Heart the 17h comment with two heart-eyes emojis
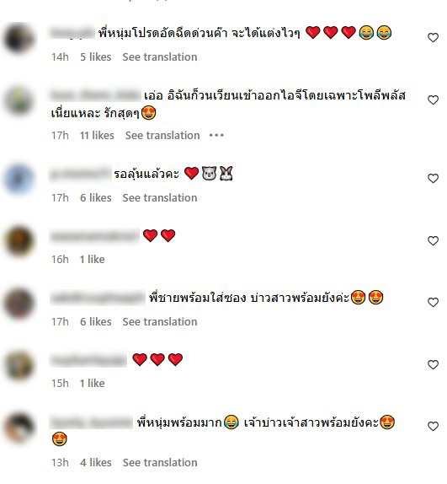 coord(433,303)
